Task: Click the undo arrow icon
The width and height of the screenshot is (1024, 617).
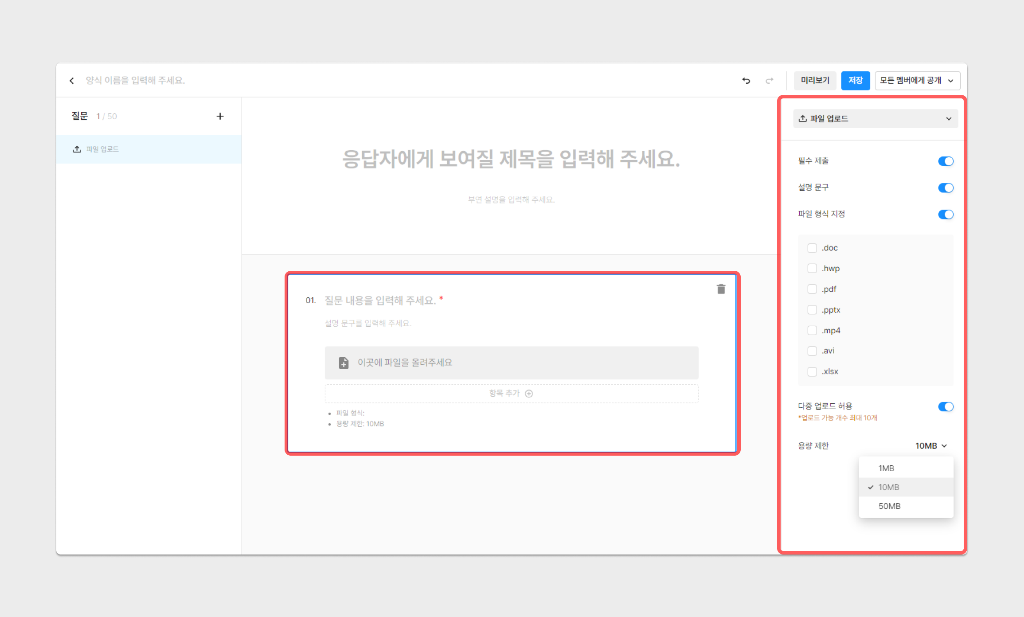Action: (x=746, y=81)
